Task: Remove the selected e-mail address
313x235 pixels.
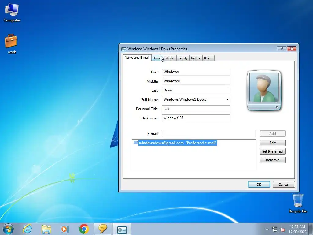Action: [272, 160]
